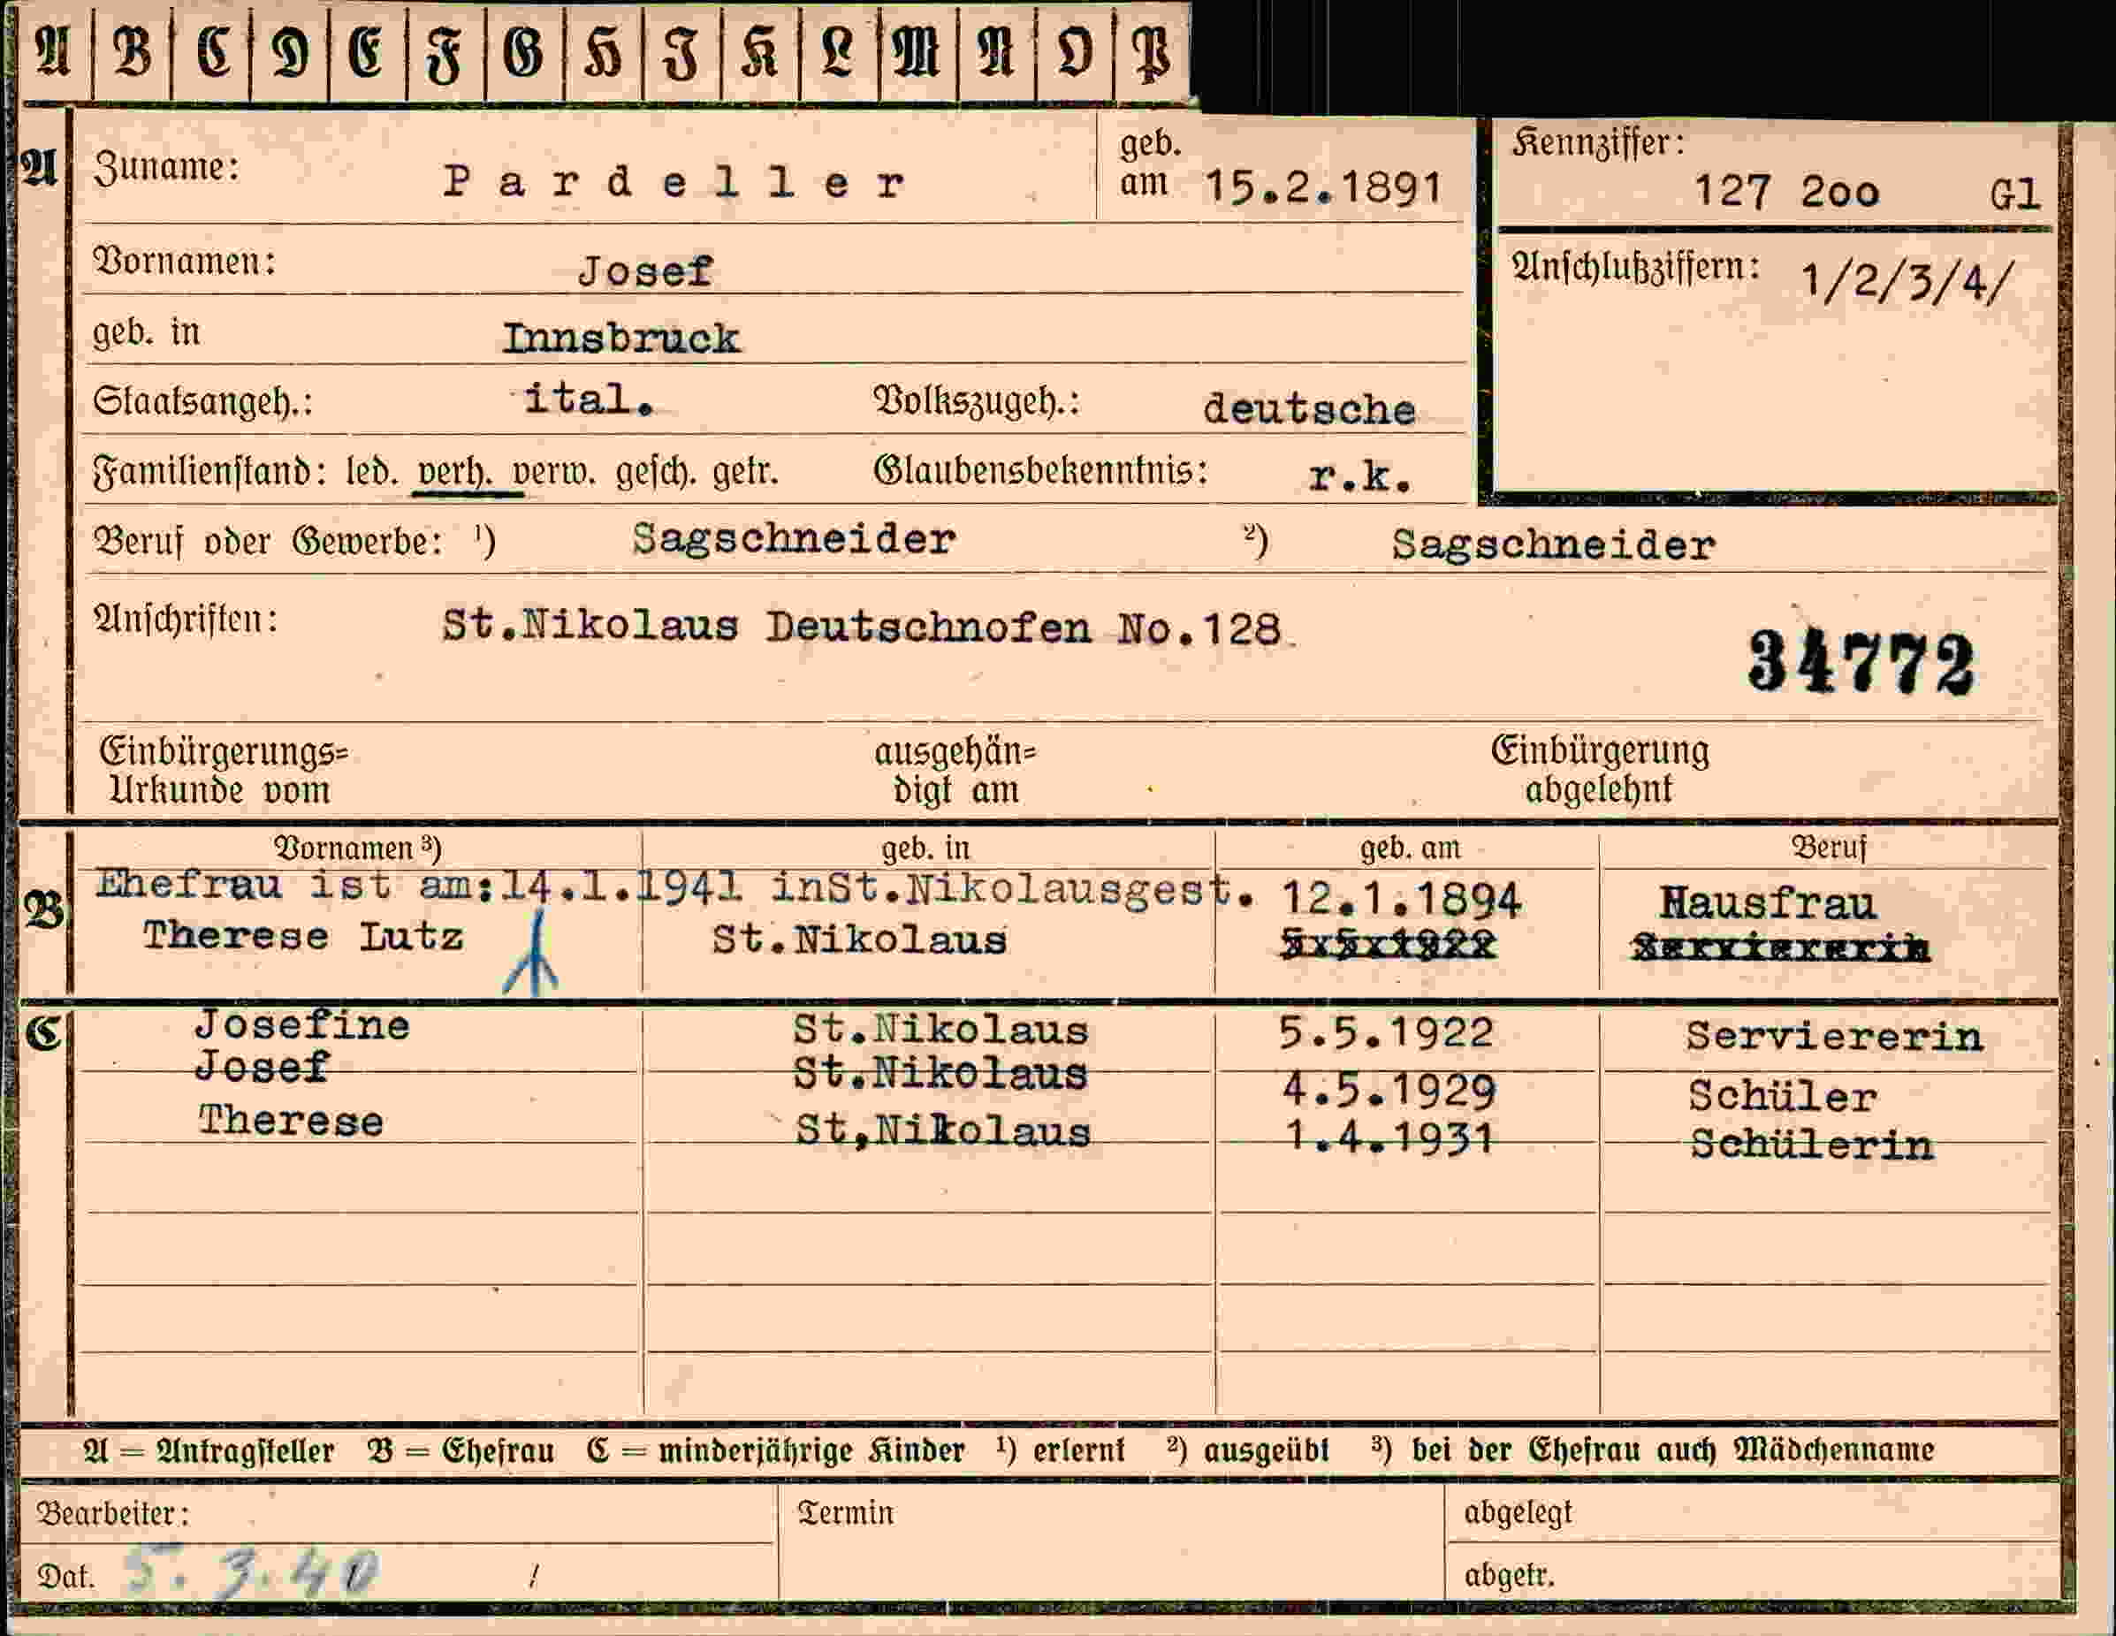Click the struck-out Serviererin entry

(x=1781, y=947)
